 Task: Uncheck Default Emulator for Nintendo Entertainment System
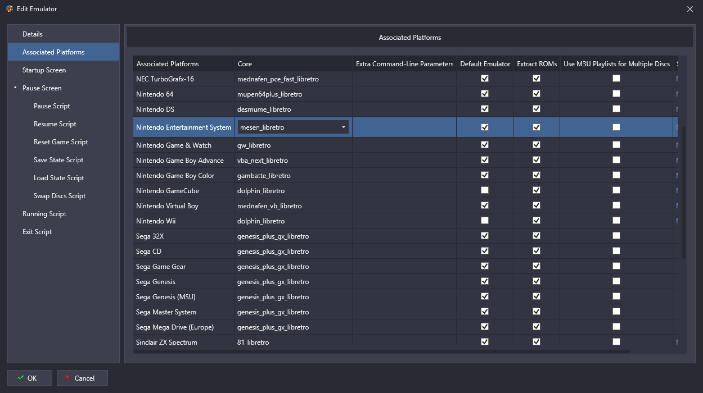[x=485, y=127]
